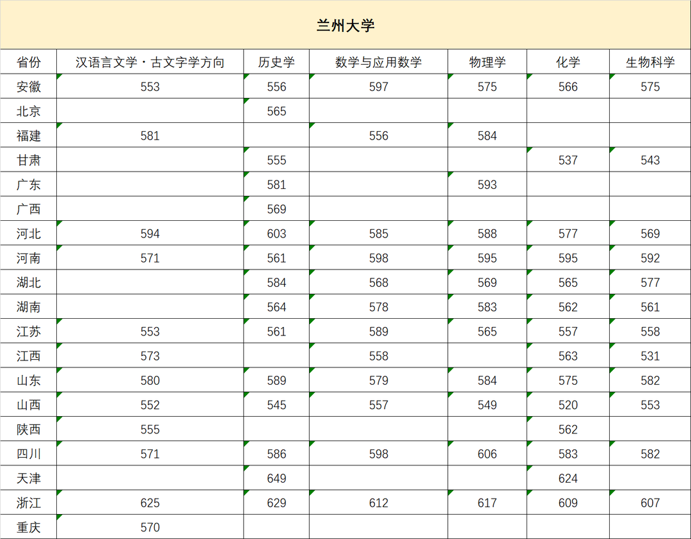
Task: Click the 化学 column header
Action: 568,61
